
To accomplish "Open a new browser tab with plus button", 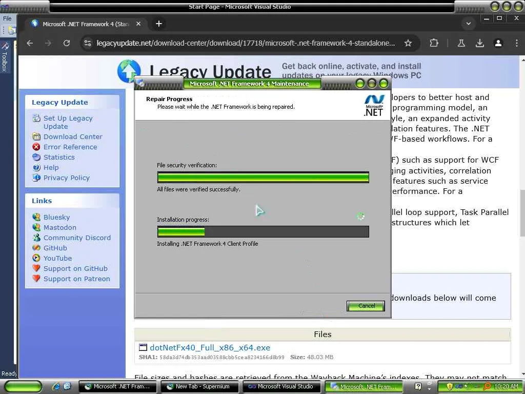I will (159, 24).
